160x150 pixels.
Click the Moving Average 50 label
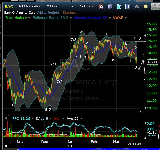(x=91, y=18)
